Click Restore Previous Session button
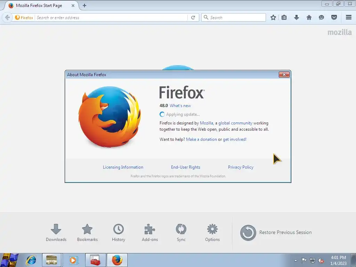 [276, 233]
